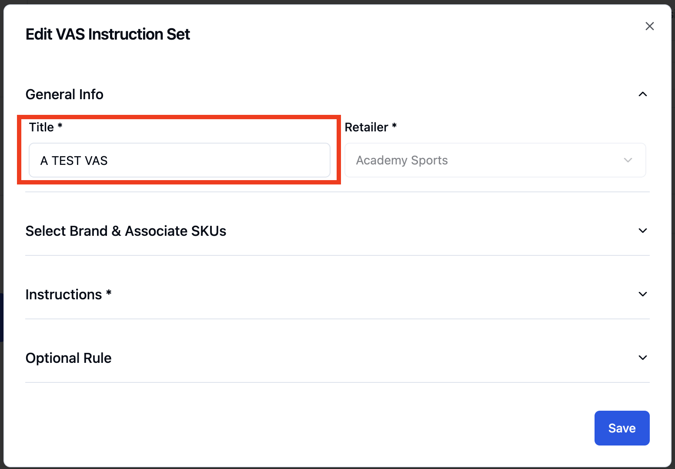Focus the Title input containing A TEST VAS
The image size is (675, 469).
click(x=179, y=161)
